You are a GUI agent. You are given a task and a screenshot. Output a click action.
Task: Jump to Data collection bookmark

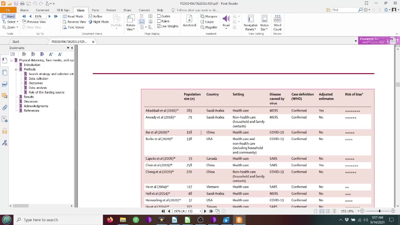click(x=38, y=78)
